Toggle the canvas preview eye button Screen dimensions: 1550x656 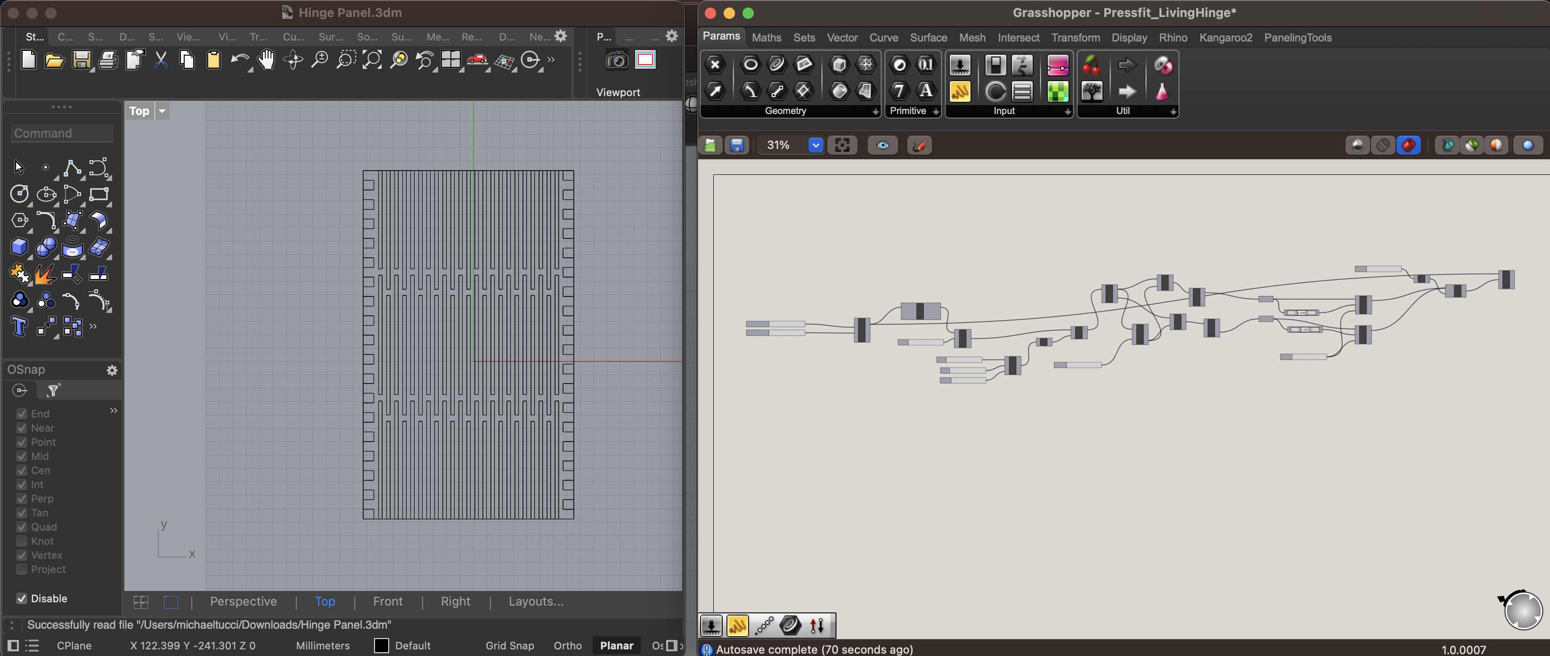pyautogui.click(x=883, y=145)
